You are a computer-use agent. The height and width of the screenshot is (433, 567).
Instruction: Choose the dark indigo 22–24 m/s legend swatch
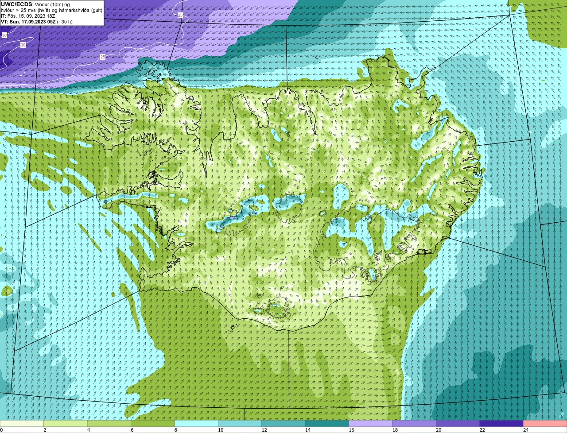point(502,423)
